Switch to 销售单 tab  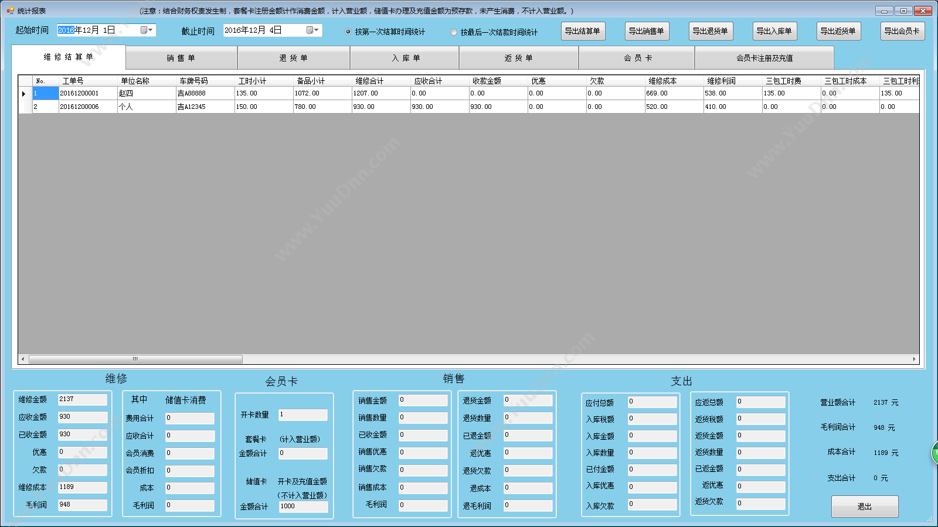181,58
